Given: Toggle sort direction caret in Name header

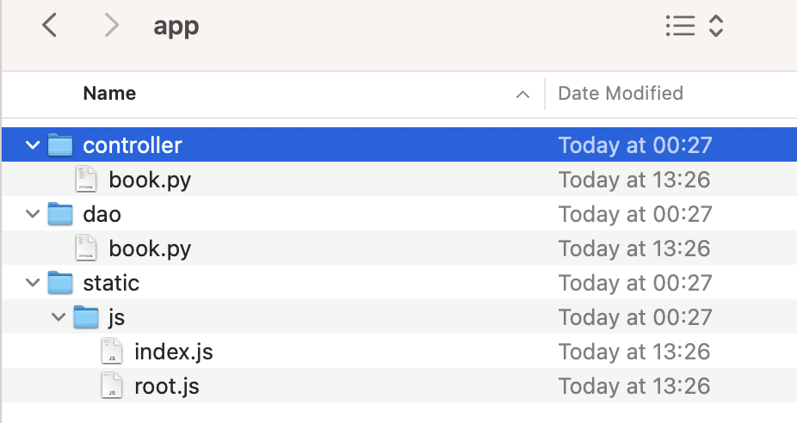Looking at the screenshot, I should [x=522, y=95].
